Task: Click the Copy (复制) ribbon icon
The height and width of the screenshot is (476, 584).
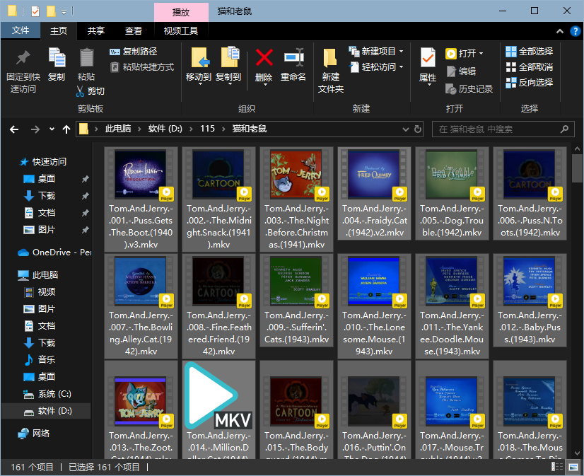Action: click(57, 58)
